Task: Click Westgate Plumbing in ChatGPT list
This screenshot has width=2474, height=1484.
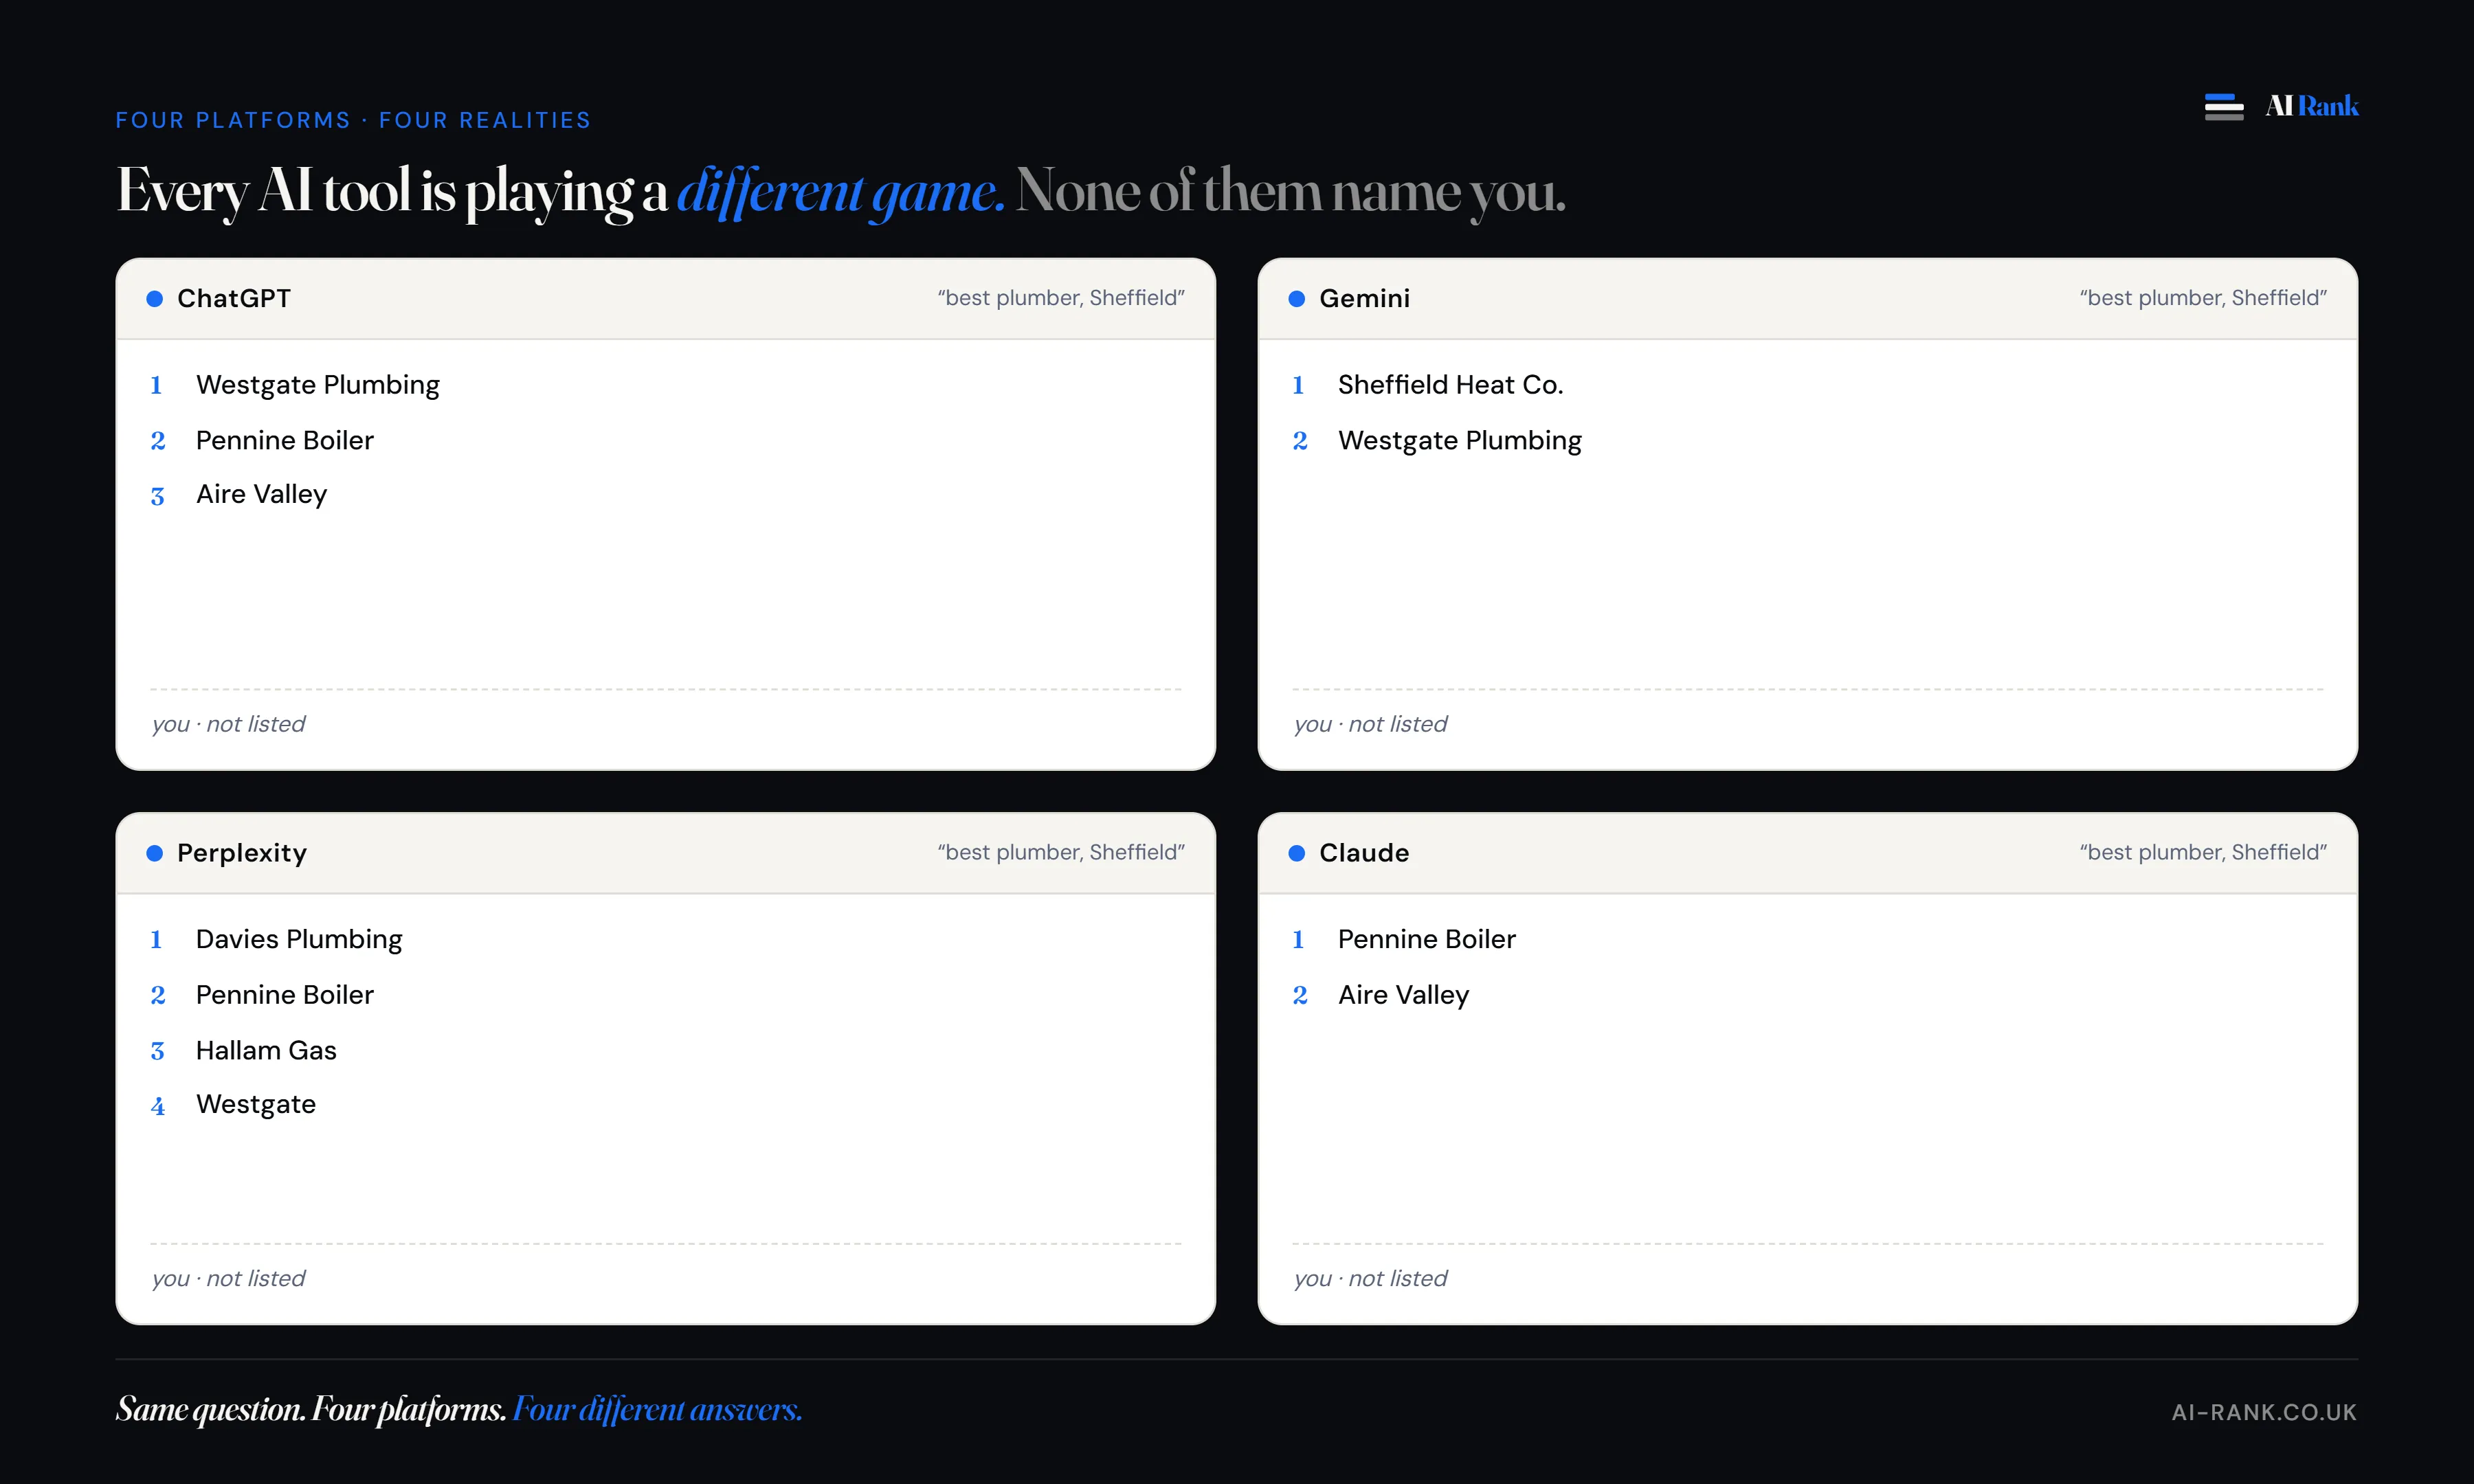Action: [318, 385]
